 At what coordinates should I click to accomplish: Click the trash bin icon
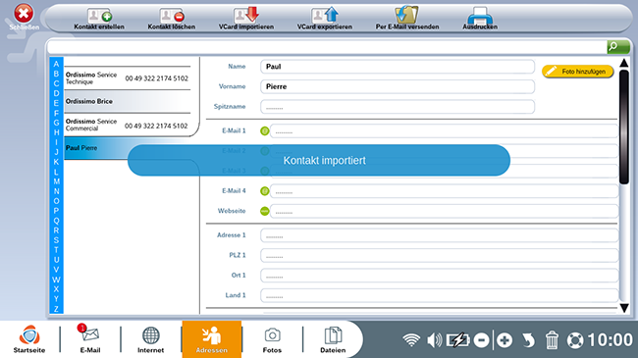tap(552, 340)
